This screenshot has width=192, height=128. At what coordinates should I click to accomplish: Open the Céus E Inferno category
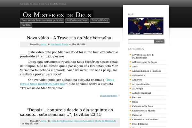(x=140, y=124)
